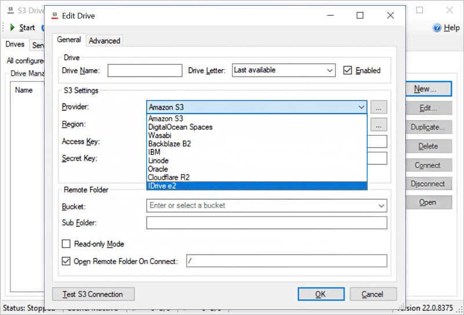Choose Linode provider option
This screenshot has width=464, height=315.
(256, 161)
